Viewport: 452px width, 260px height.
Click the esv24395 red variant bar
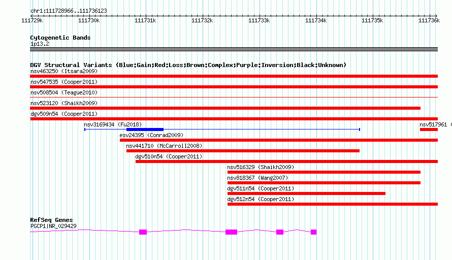tap(279, 140)
